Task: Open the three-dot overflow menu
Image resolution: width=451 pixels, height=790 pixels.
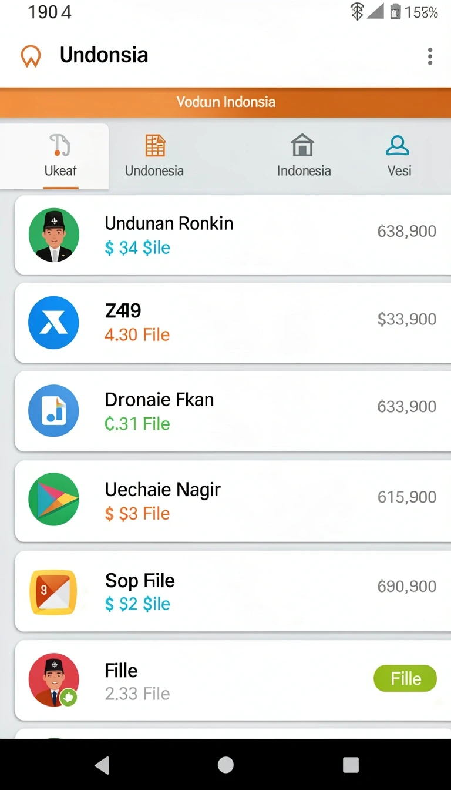Action: (430, 56)
